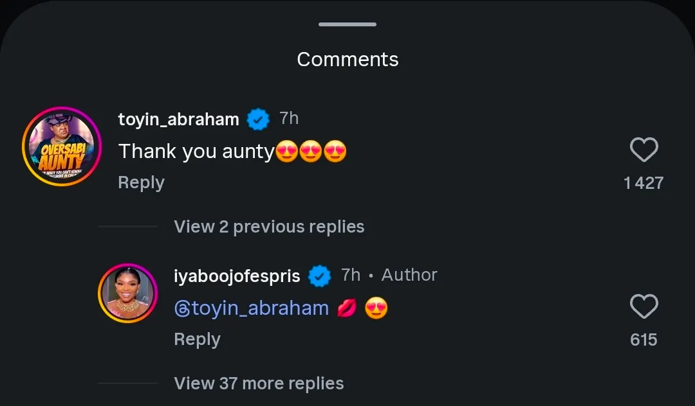Open the toyin_abraham username link

(x=178, y=119)
